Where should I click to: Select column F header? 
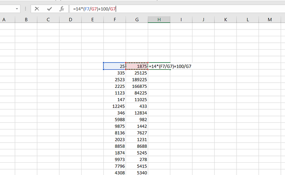(x=115, y=20)
